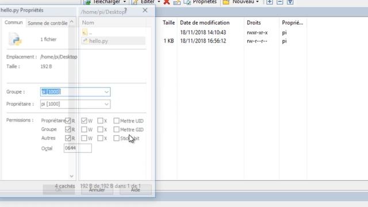Click the Nom column header

tap(88, 23)
